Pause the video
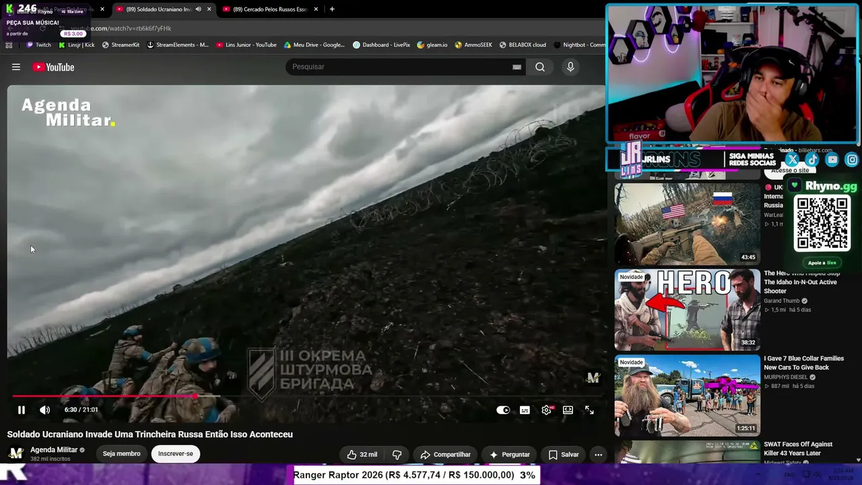Image resolution: width=862 pixels, height=485 pixels. pyautogui.click(x=22, y=410)
